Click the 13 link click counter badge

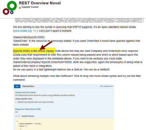tap(35, 31)
